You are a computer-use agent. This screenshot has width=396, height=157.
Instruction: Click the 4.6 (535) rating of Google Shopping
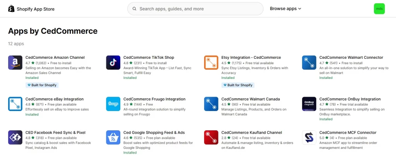click(133, 138)
